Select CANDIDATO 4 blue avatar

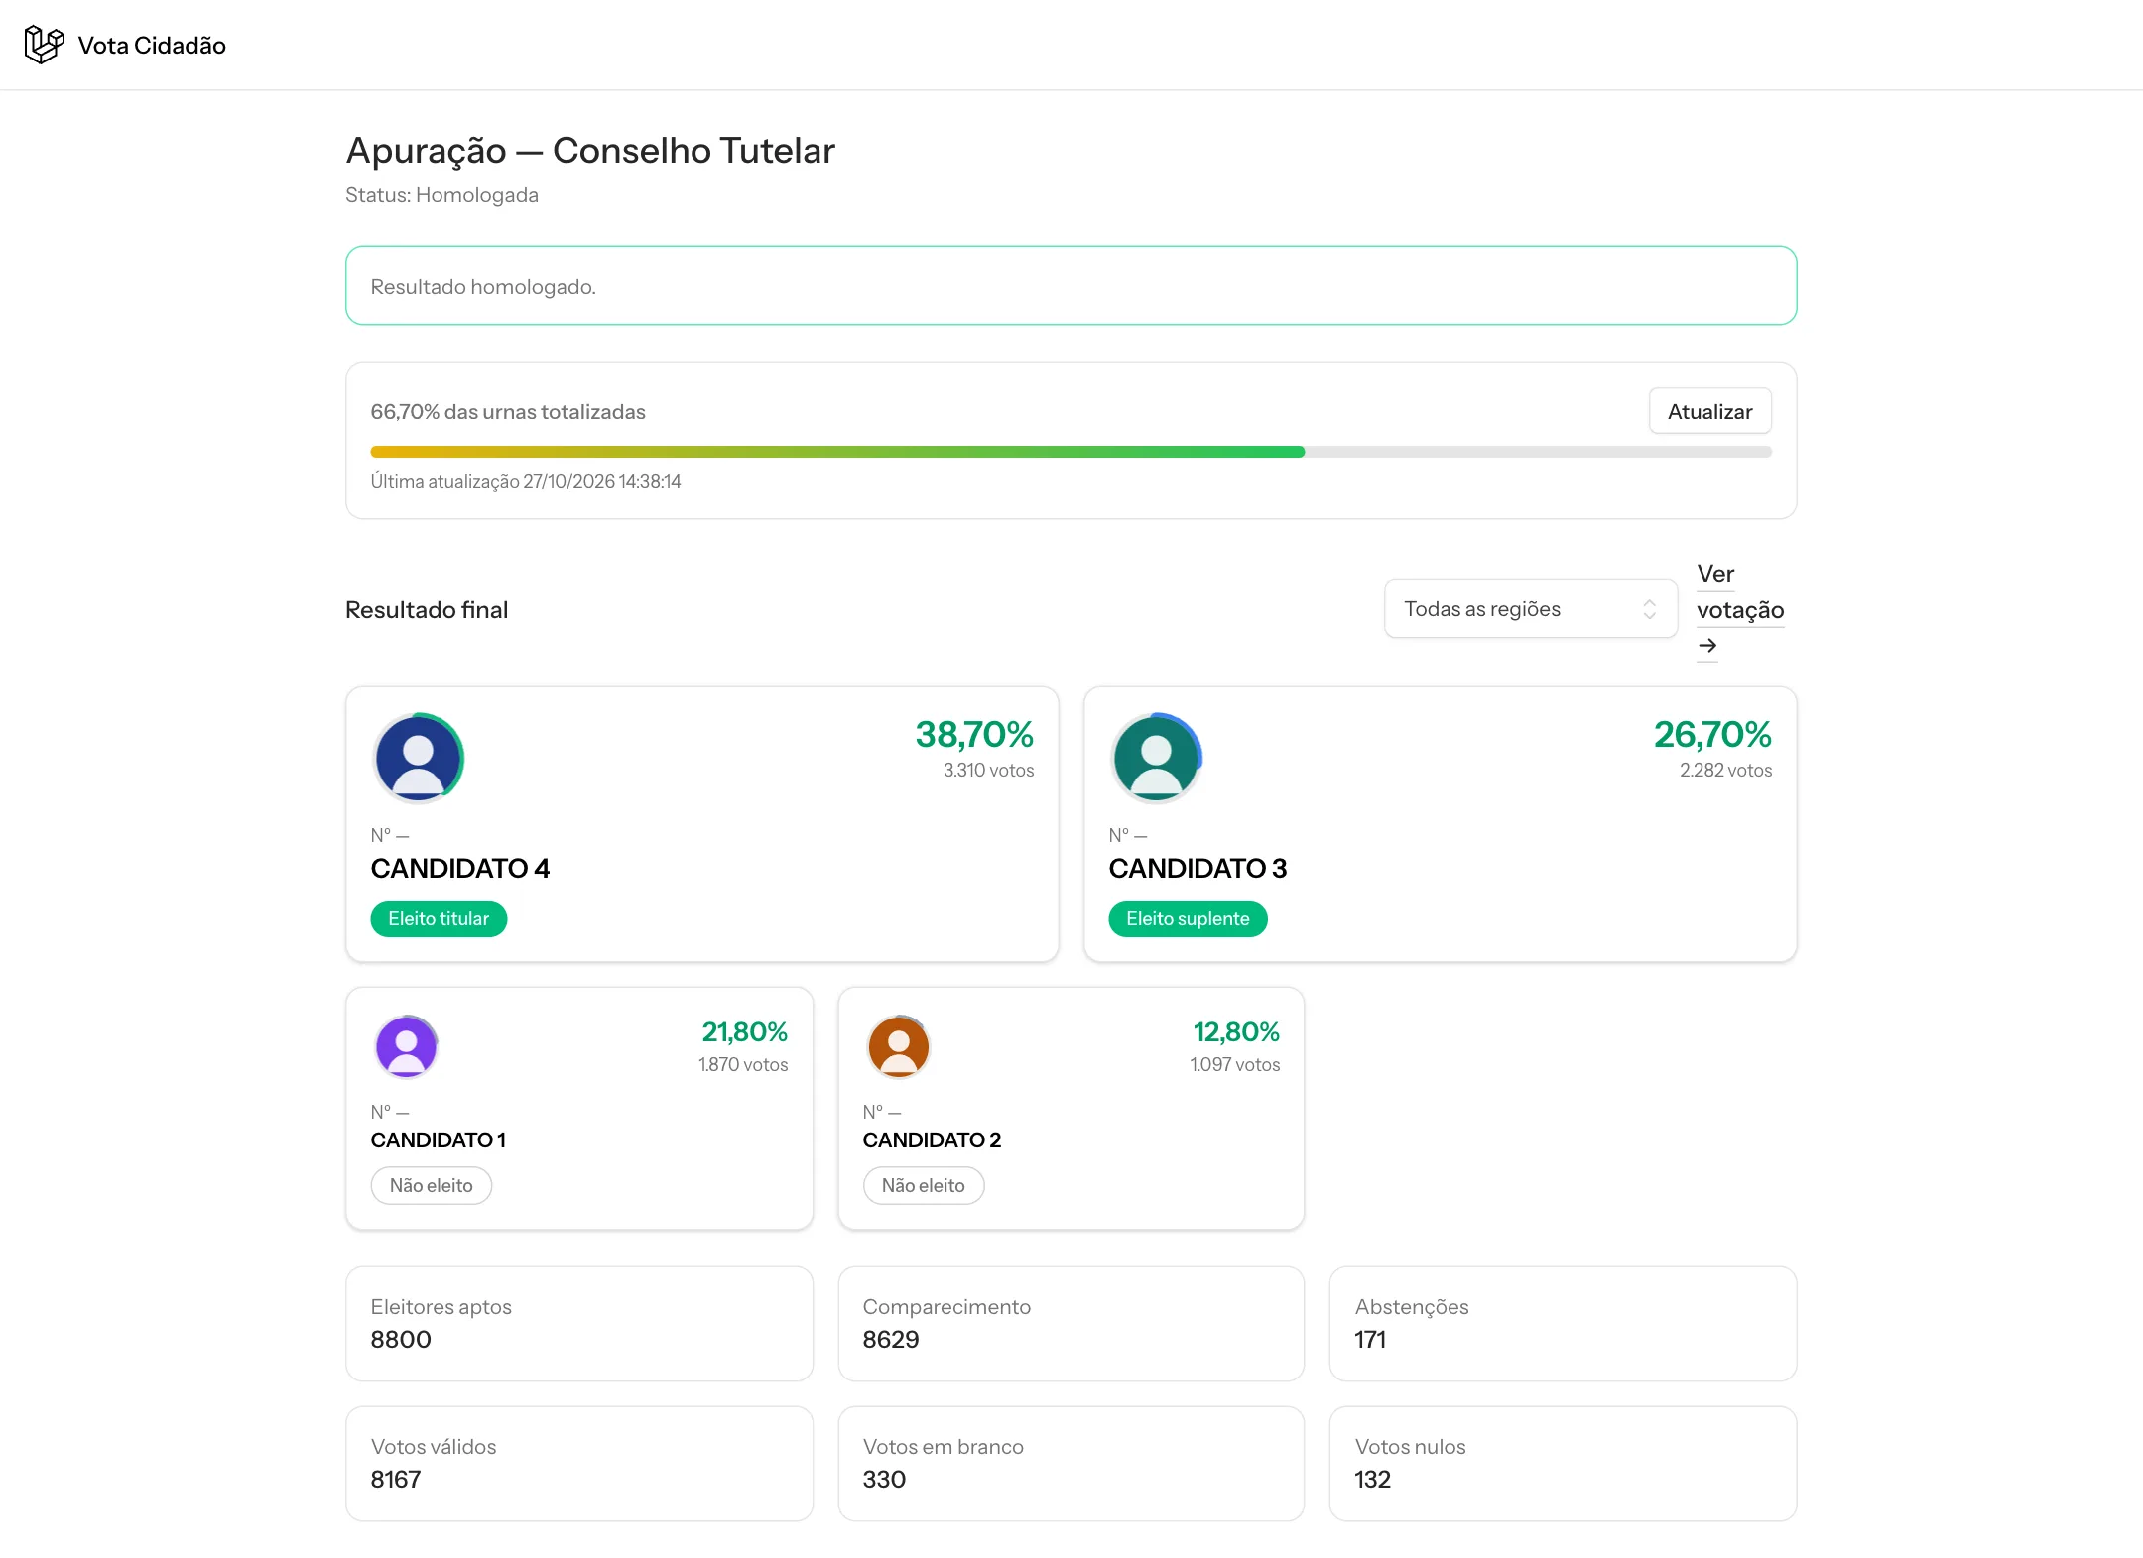419,759
